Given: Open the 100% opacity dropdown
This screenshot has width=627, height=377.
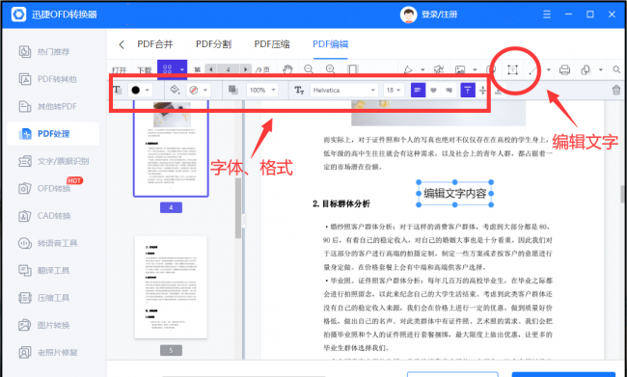Looking at the screenshot, I should tap(262, 90).
